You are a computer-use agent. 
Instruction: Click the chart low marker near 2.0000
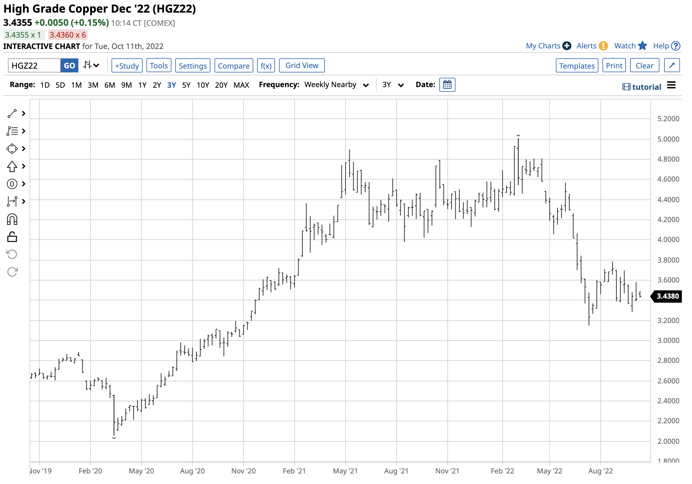[114, 438]
